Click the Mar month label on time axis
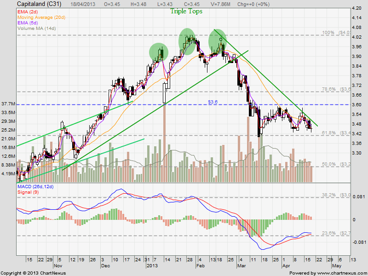 pyautogui.click(x=242, y=266)
